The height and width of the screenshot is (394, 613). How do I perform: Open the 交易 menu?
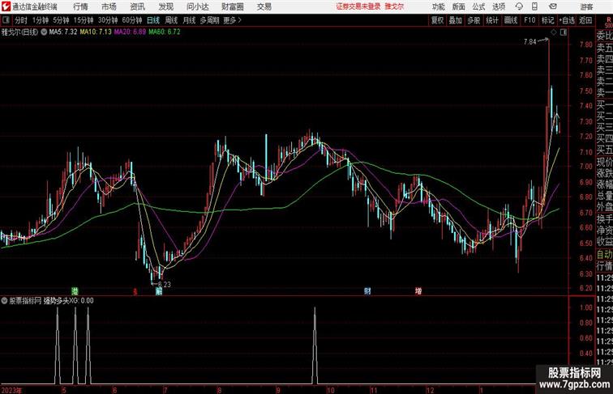(x=264, y=6)
